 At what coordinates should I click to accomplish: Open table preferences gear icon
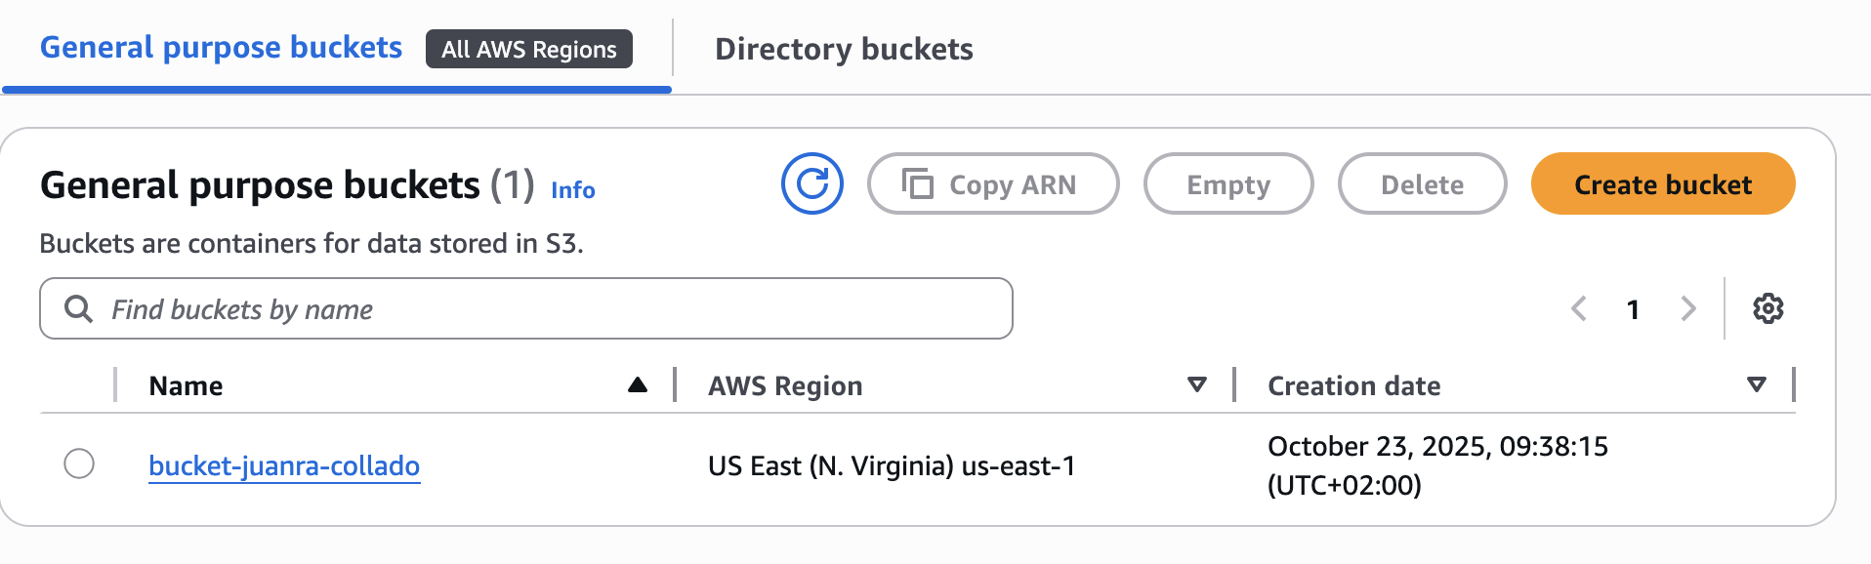click(x=1767, y=308)
